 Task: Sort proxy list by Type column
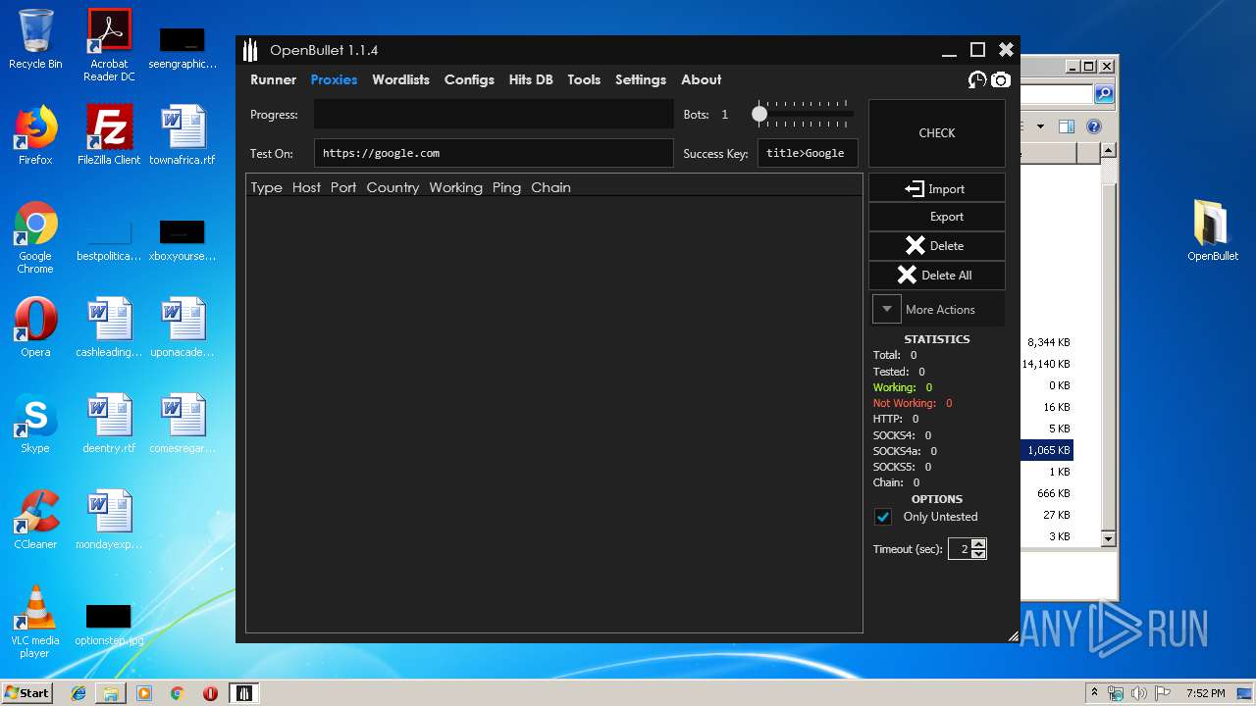point(266,187)
